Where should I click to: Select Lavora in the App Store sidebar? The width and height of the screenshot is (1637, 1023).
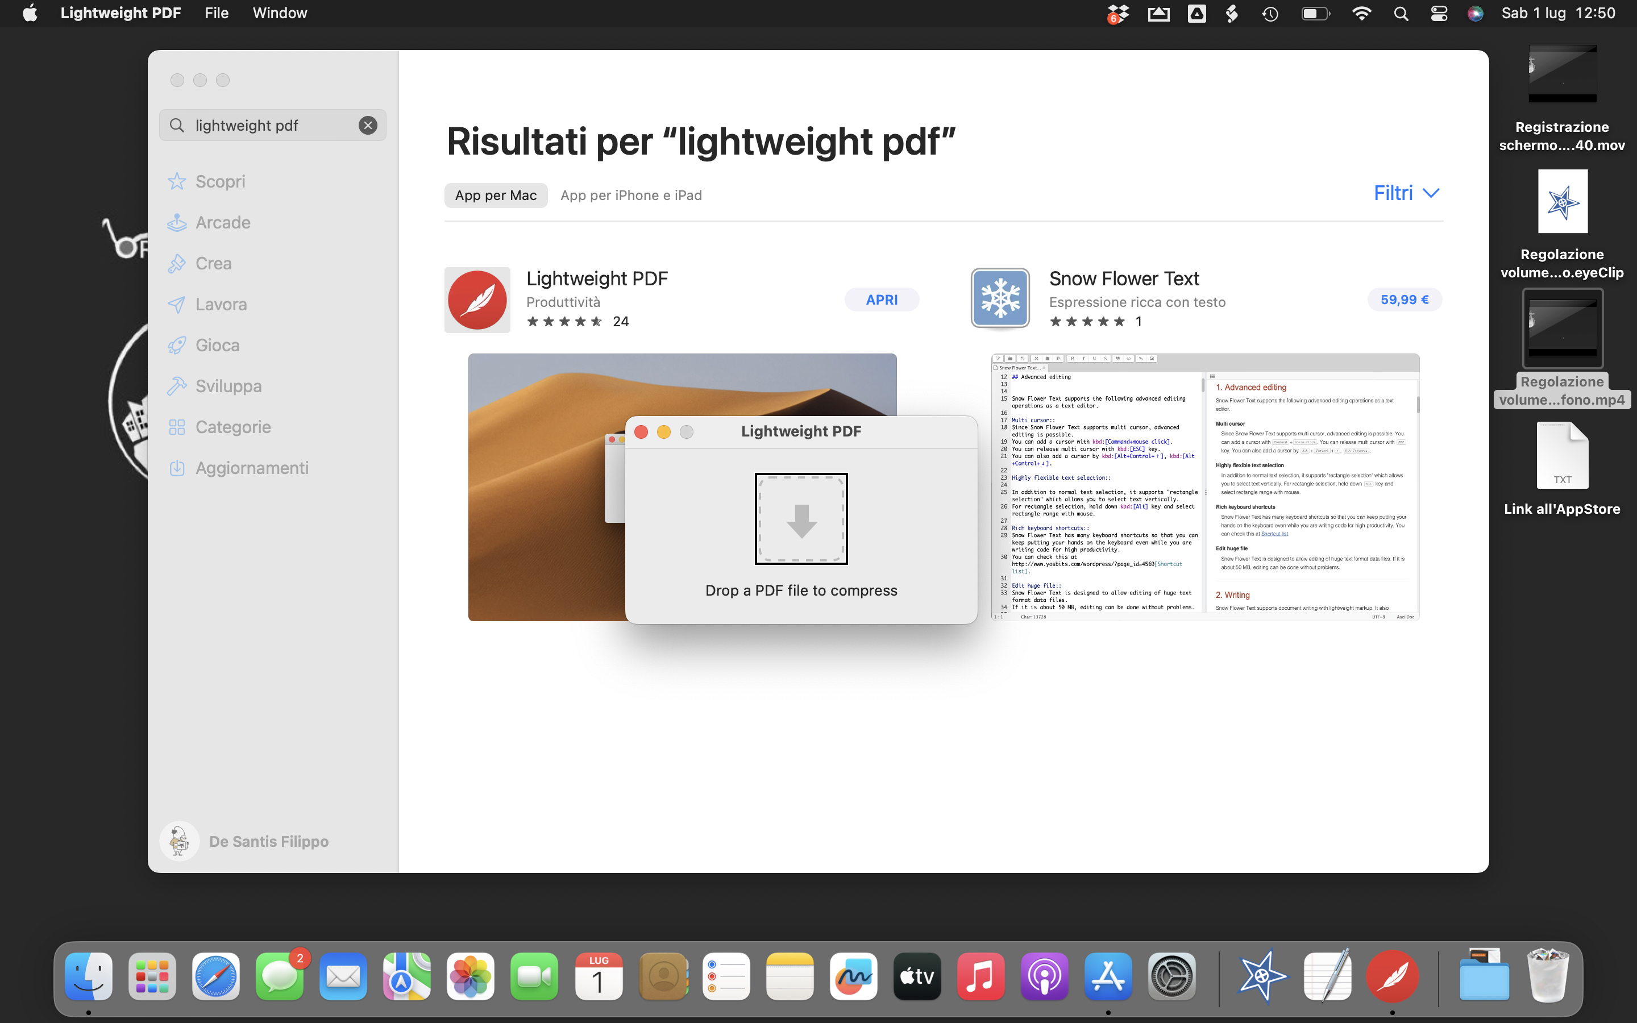[207, 305]
